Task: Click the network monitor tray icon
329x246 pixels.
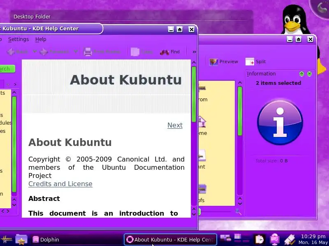Action: 274,239
